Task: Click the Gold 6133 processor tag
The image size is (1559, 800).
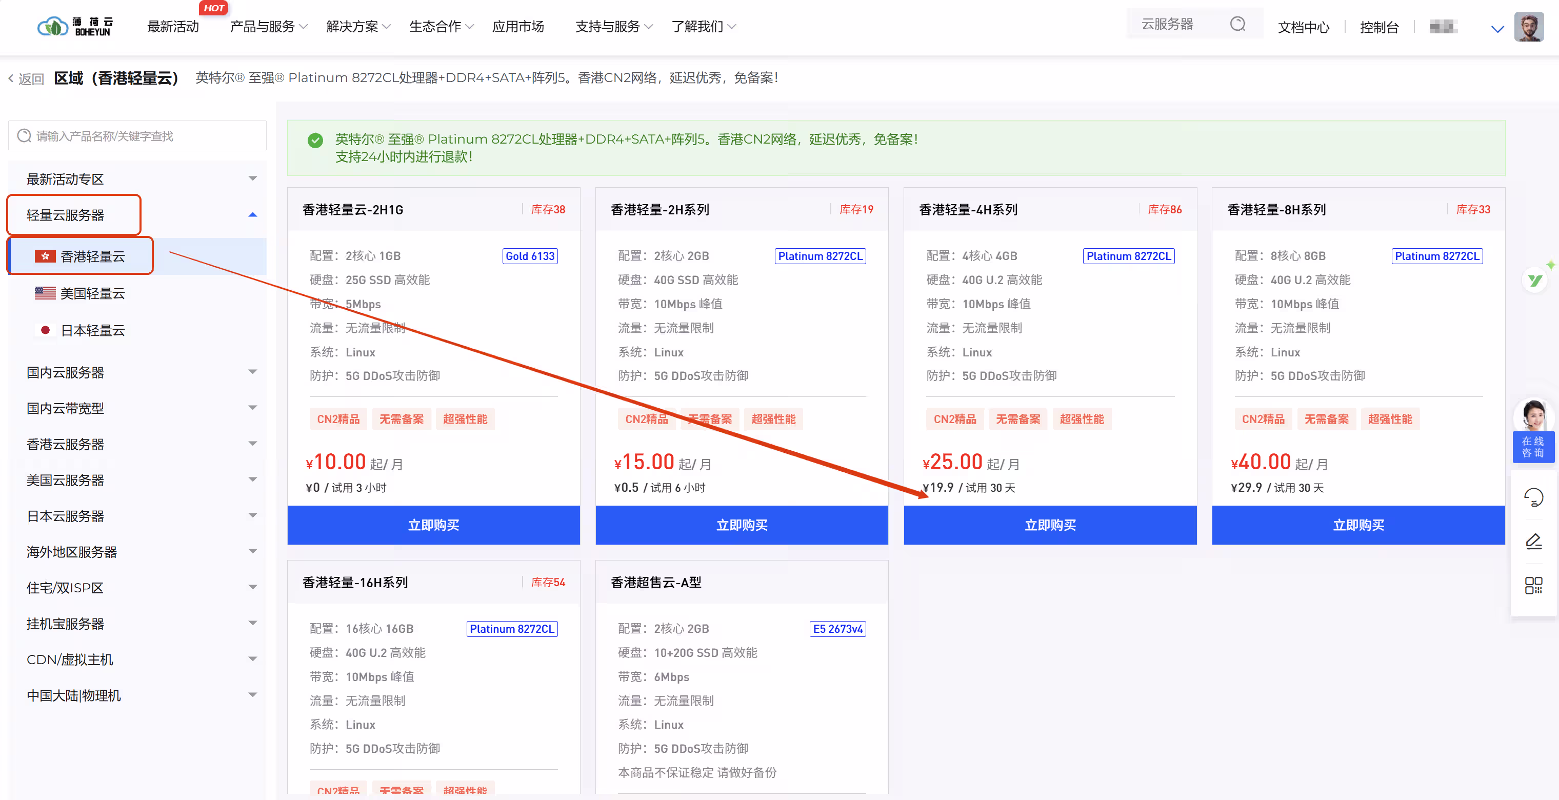Action: 530,255
